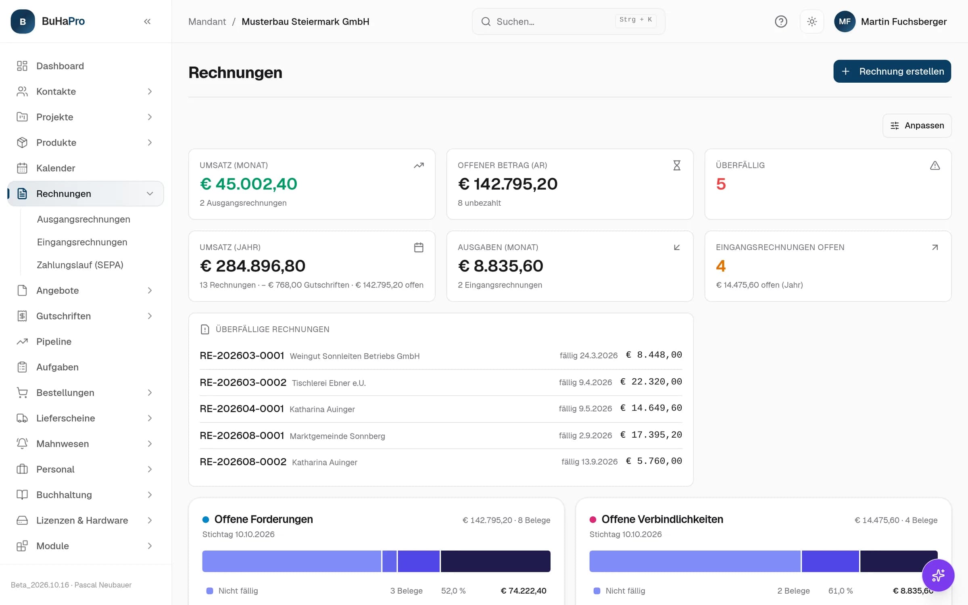Click Martin Fuchsberger user name

[x=903, y=21]
